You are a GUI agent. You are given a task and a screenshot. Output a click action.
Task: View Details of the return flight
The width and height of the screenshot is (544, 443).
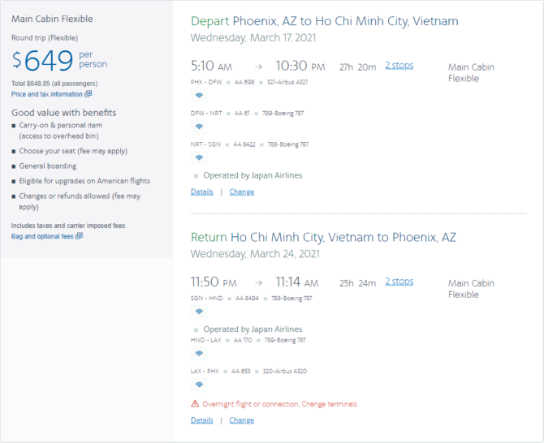click(x=202, y=420)
